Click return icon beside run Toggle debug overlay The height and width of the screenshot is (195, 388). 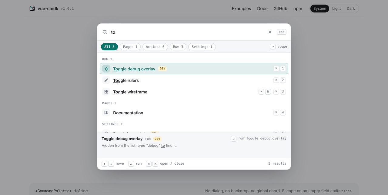coord(233,139)
